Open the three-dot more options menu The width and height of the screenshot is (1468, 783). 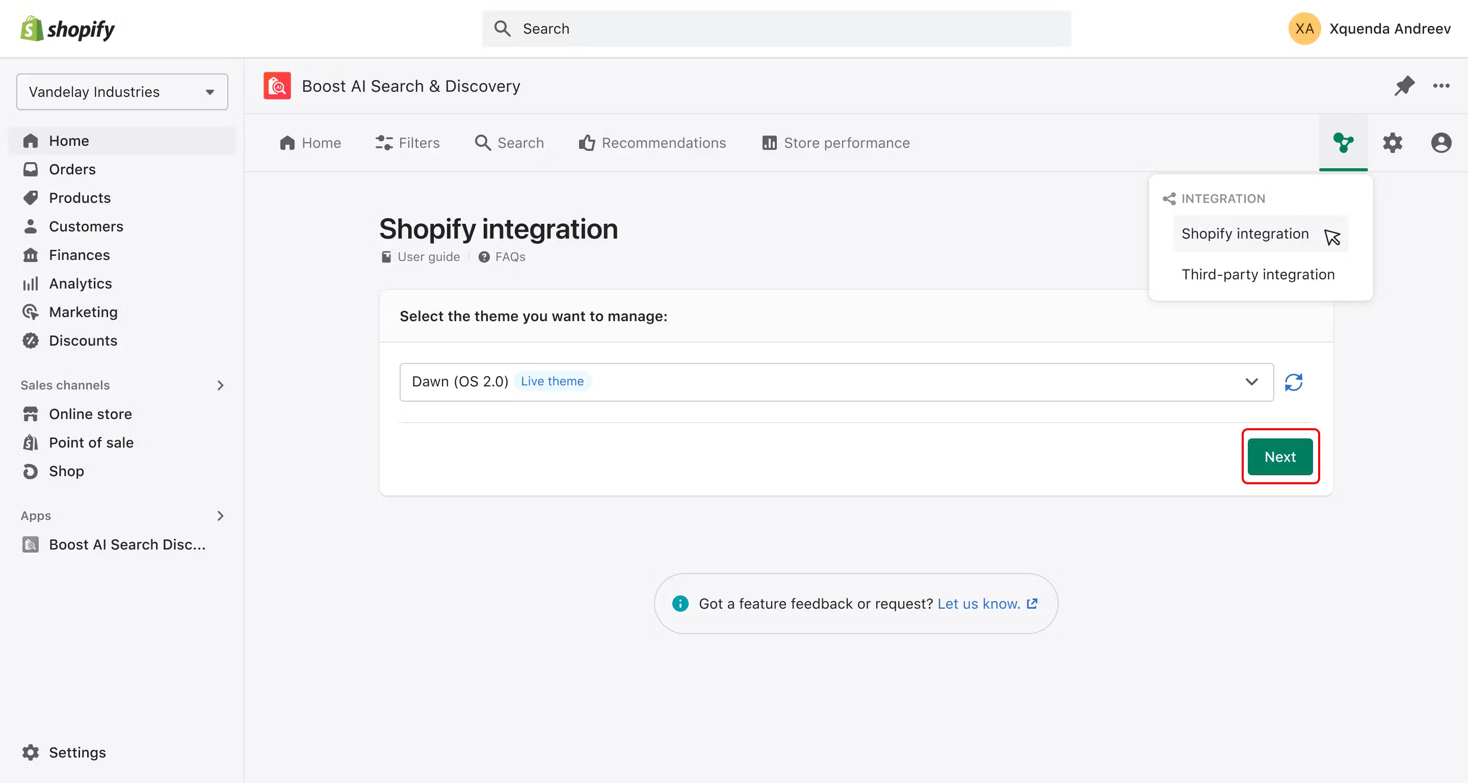1441,86
